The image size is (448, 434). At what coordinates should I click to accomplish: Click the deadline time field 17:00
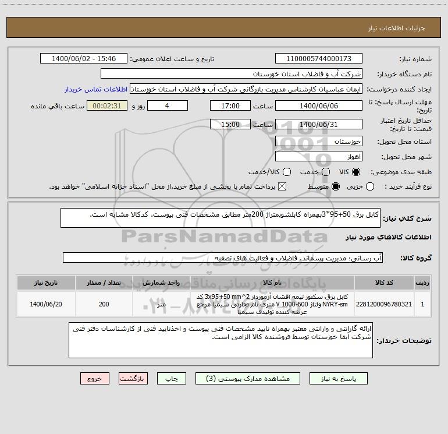pos(230,105)
